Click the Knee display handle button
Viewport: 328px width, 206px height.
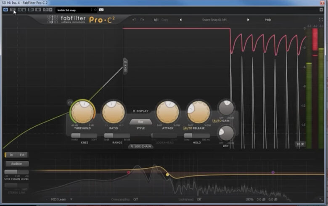pyautogui.click(x=125, y=66)
